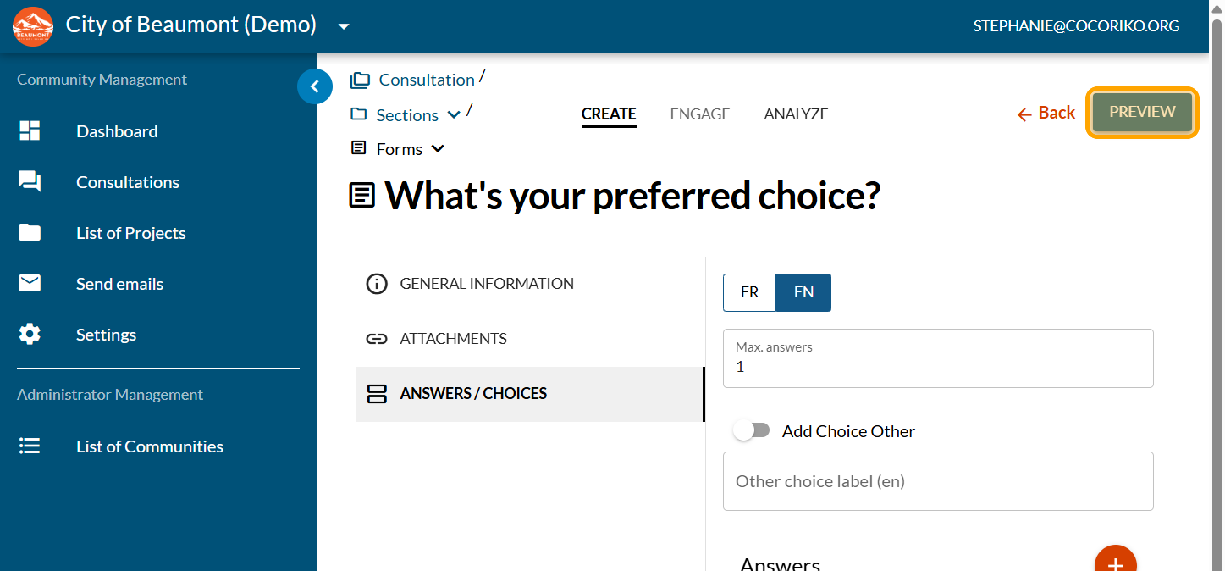
Task: Click the List of Projects folder icon
Action: [30, 232]
